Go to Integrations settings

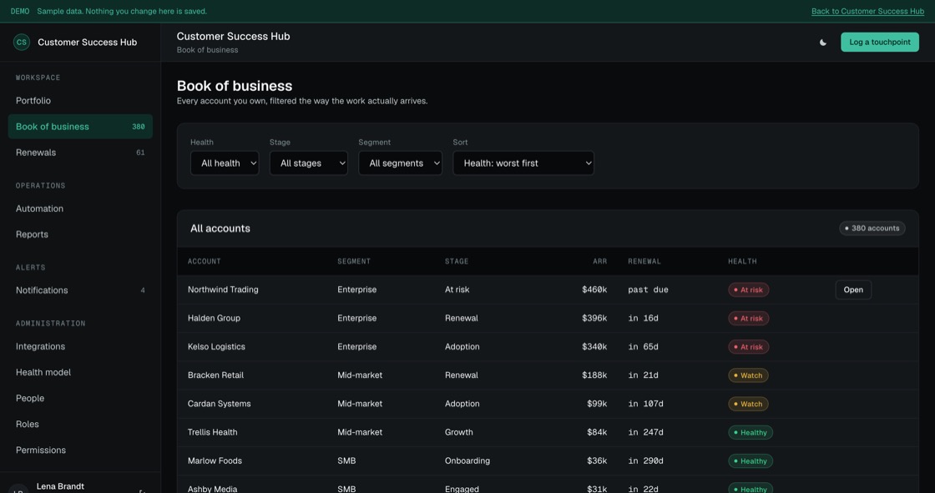click(80, 346)
